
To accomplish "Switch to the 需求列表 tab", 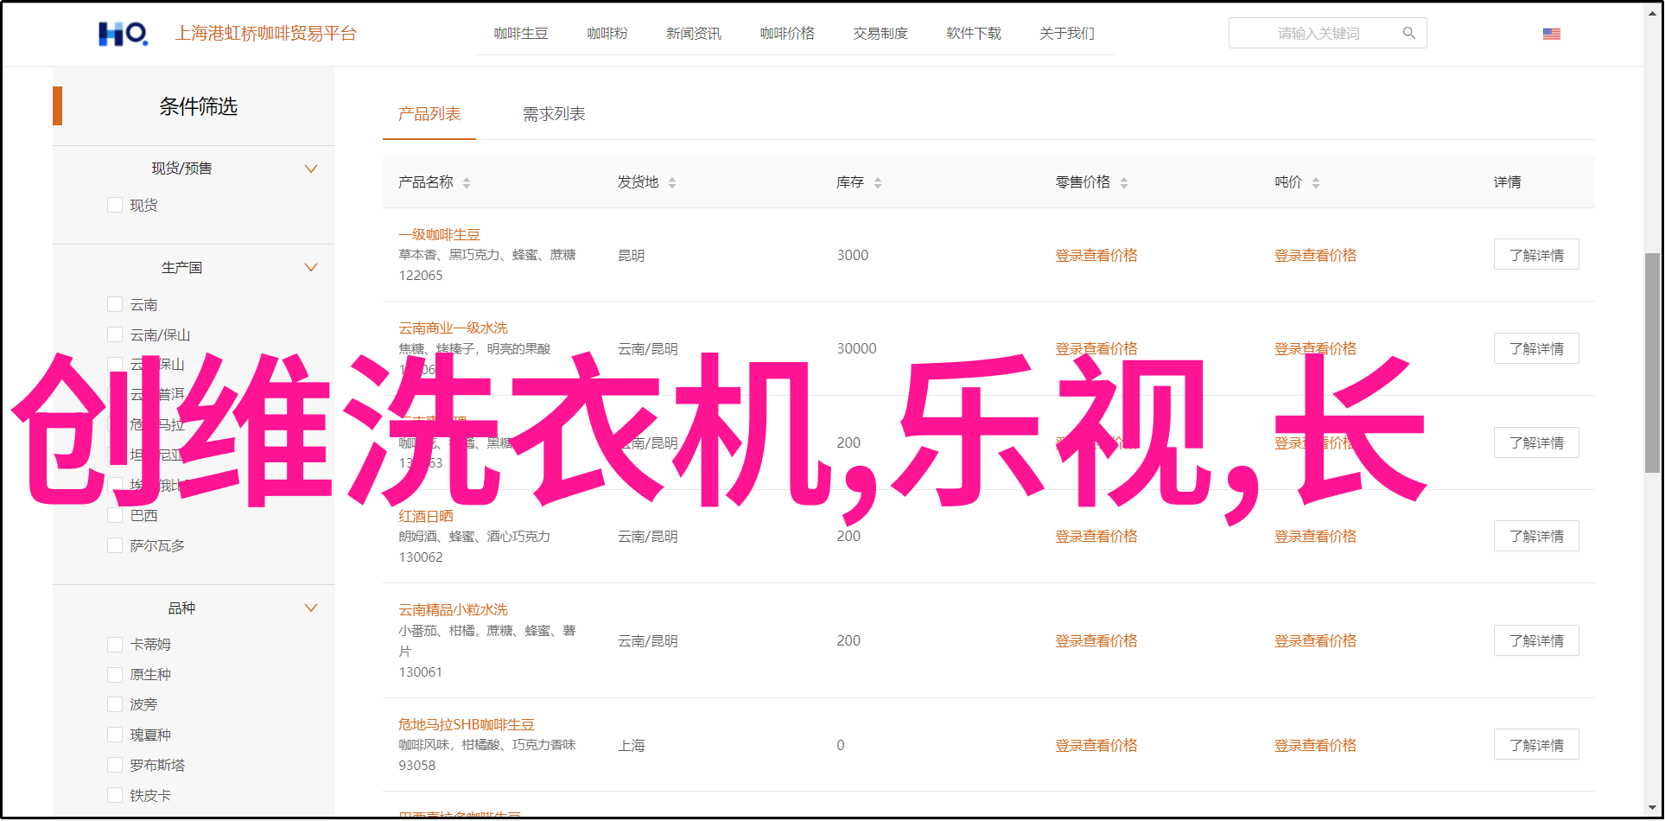I will pyautogui.click(x=554, y=114).
